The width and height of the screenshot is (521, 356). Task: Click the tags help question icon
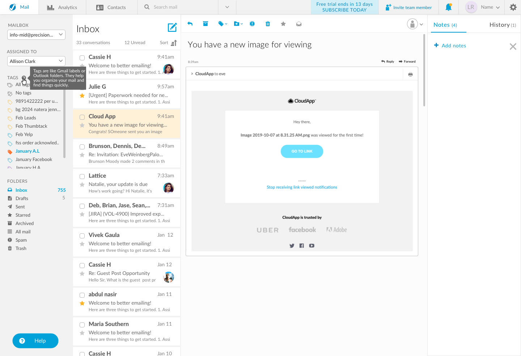tap(24, 78)
